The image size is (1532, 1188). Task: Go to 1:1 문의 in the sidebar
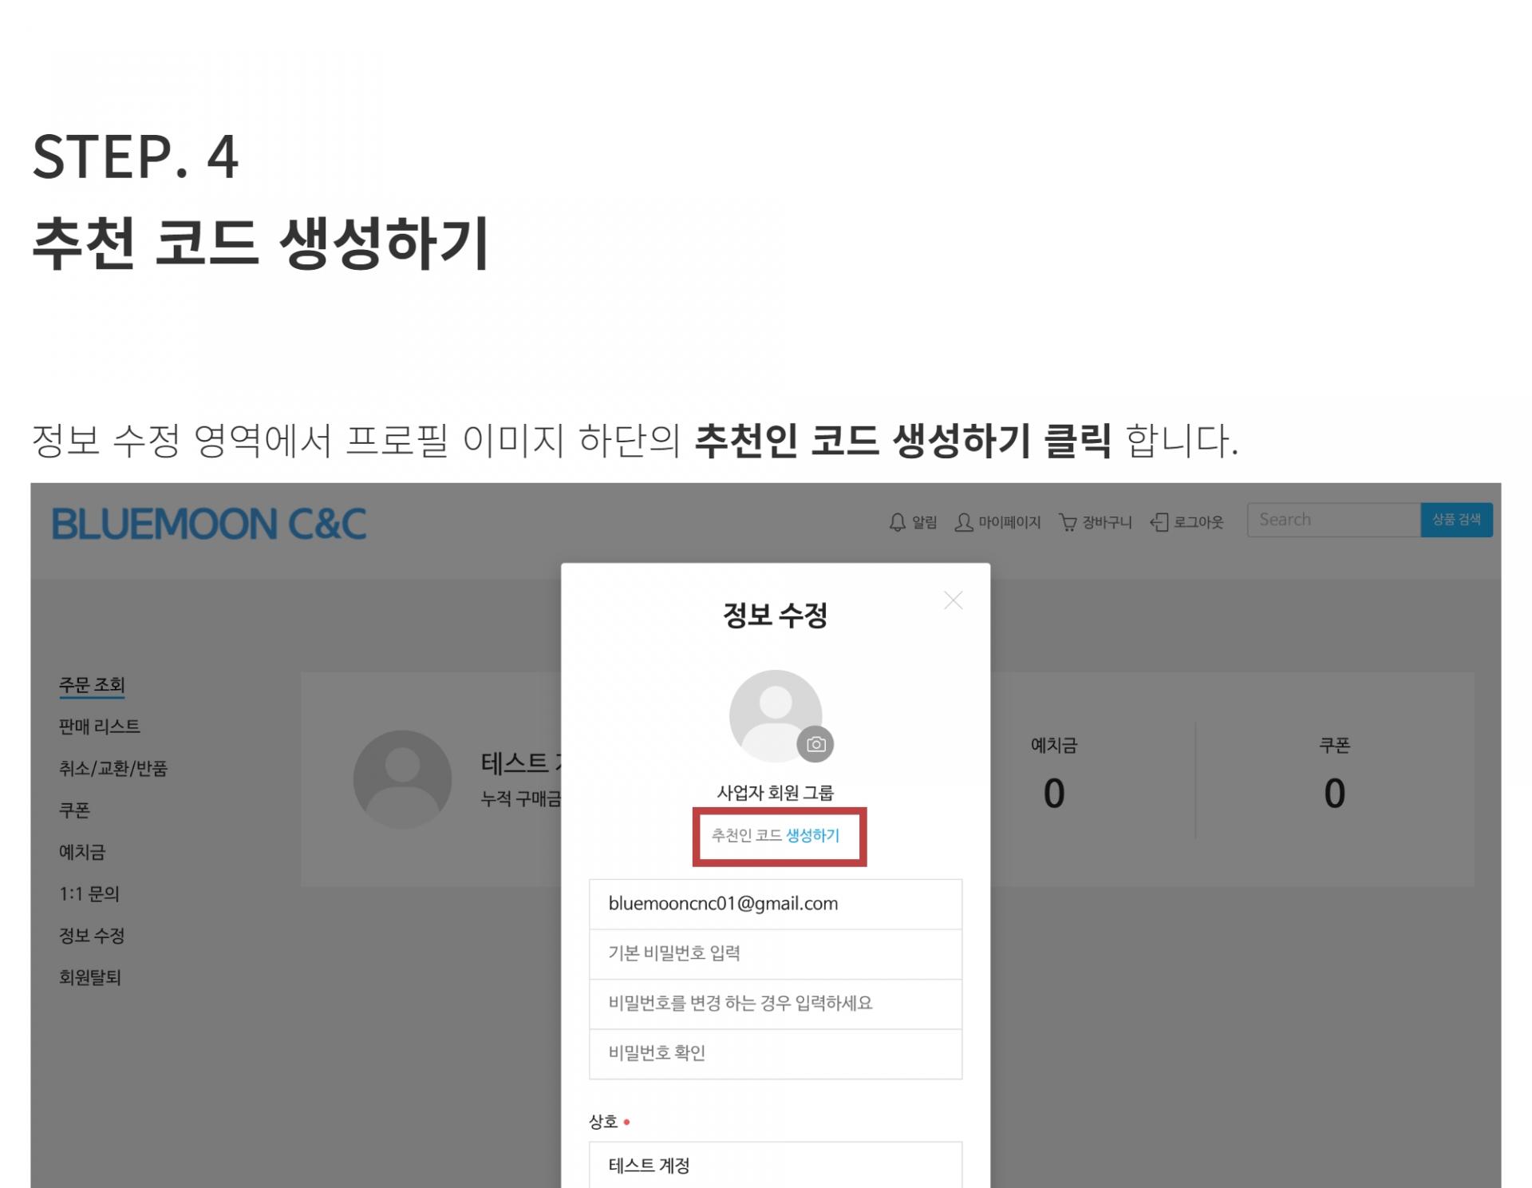pos(89,893)
